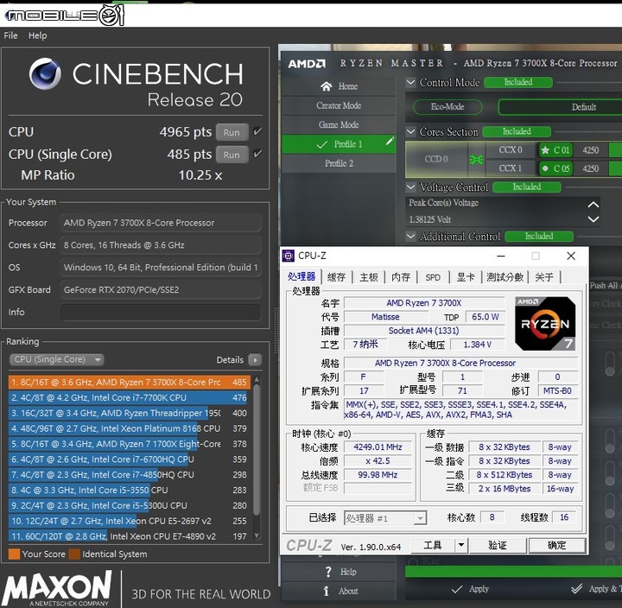Toggle Additional Control Included button

pyautogui.click(x=539, y=237)
